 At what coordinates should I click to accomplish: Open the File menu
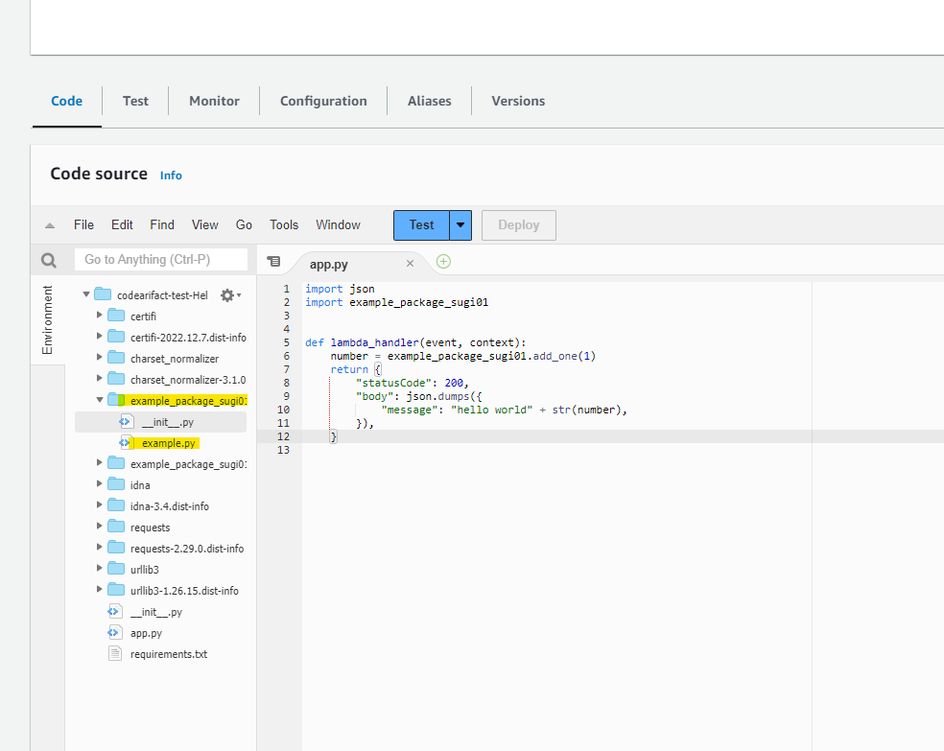(x=83, y=225)
